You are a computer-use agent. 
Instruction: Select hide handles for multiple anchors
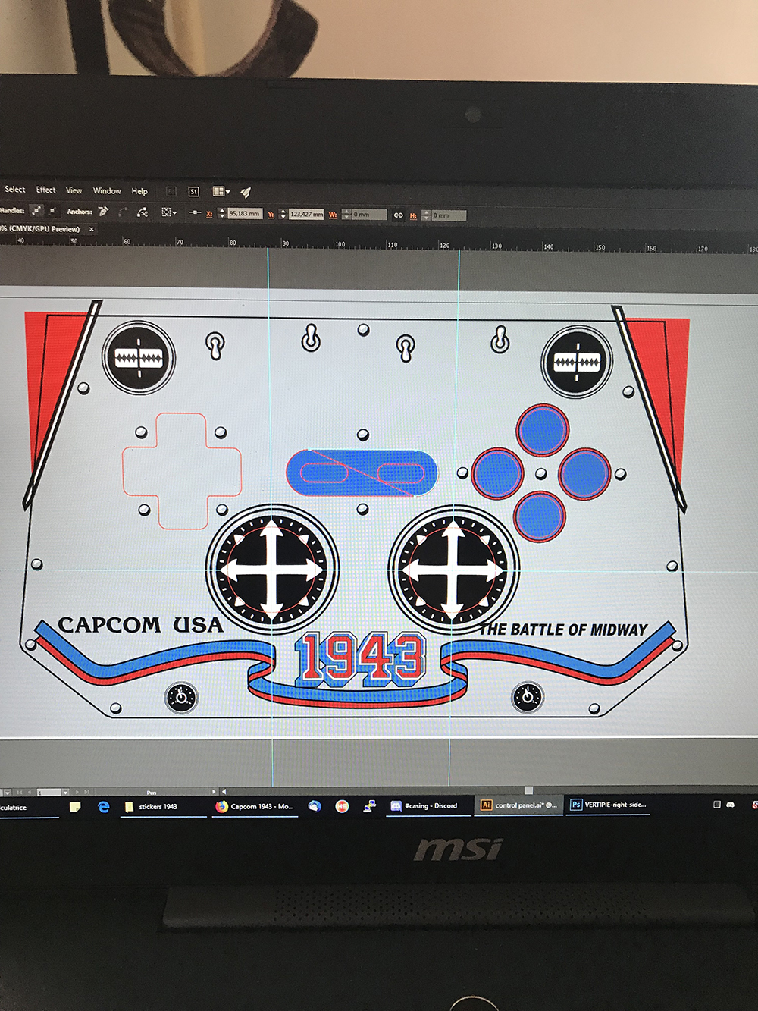coord(52,211)
